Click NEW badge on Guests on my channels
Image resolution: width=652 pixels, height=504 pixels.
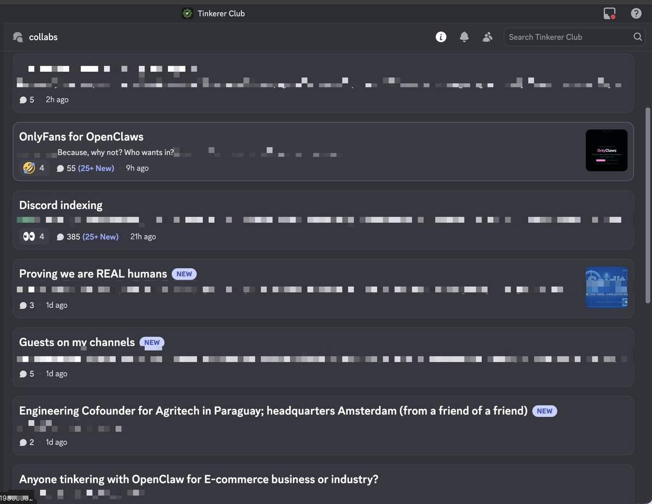[152, 343]
